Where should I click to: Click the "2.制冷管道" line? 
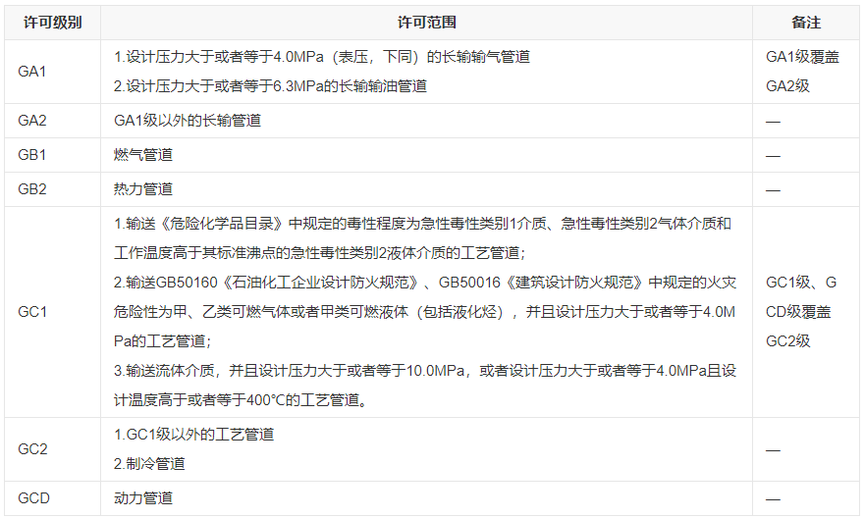(x=149, y=464)
